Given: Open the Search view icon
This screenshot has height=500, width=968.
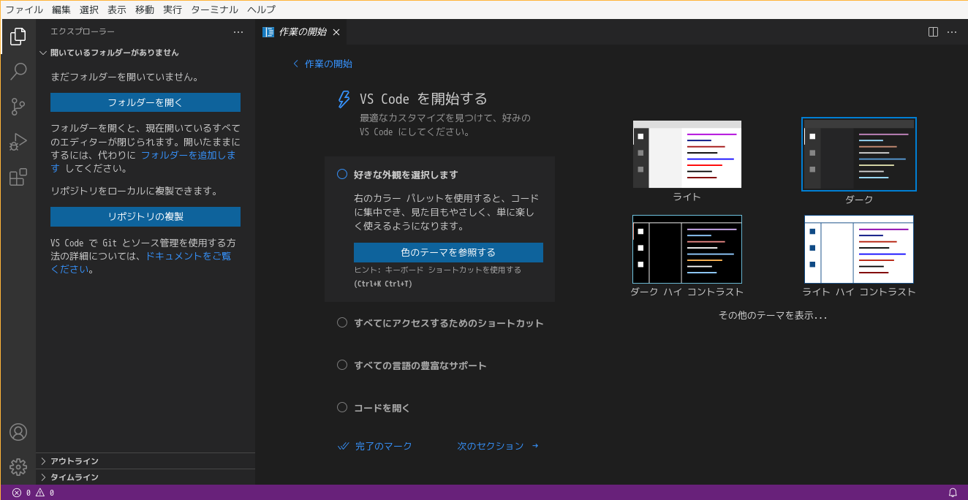Looking at the screenshot, I should pyautogui.click(x=18, y=71).
